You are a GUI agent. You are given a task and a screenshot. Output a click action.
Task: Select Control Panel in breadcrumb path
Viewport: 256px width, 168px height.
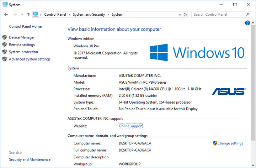[x=55, y=14]
